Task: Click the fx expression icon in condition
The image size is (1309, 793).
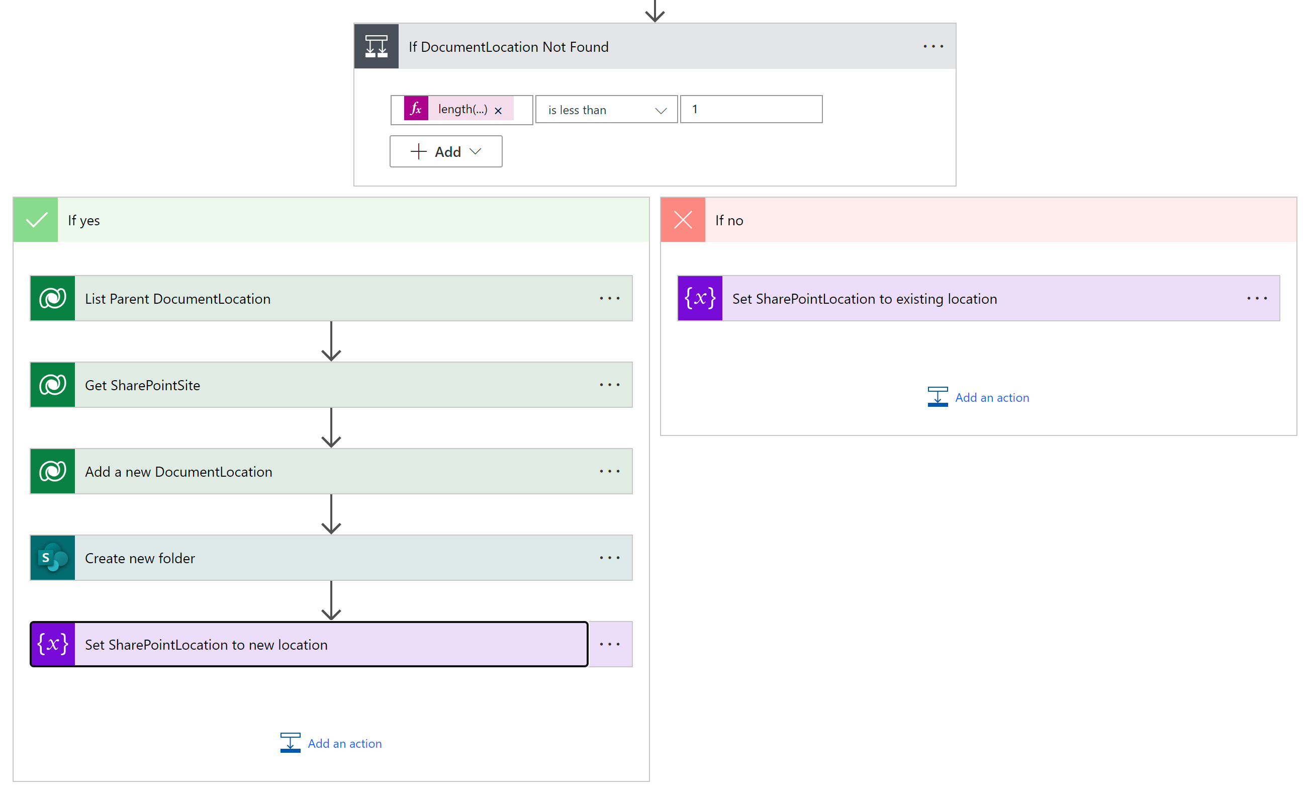Action: click(416, 109)
